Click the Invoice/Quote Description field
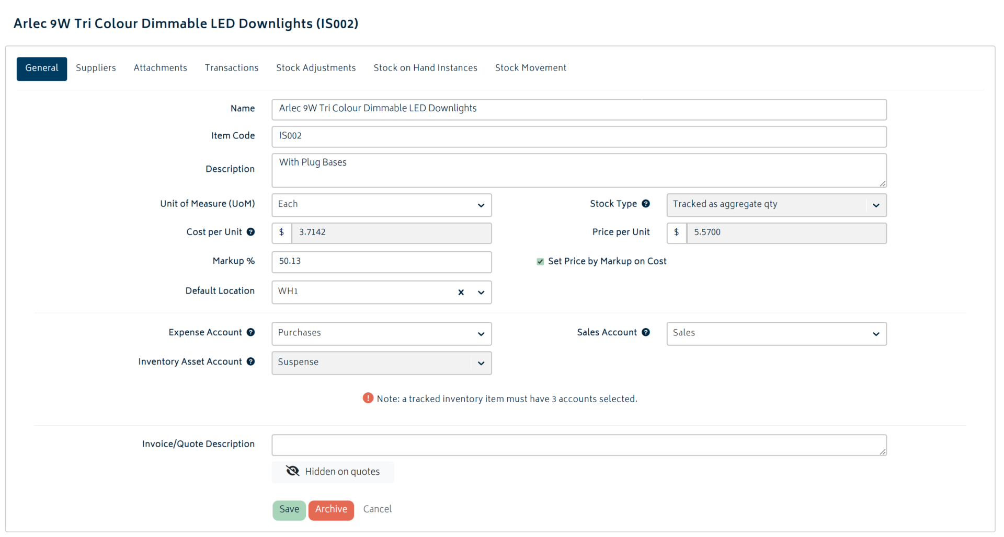Viewport: 1004px width, 537px height. (x=578, y=445)
